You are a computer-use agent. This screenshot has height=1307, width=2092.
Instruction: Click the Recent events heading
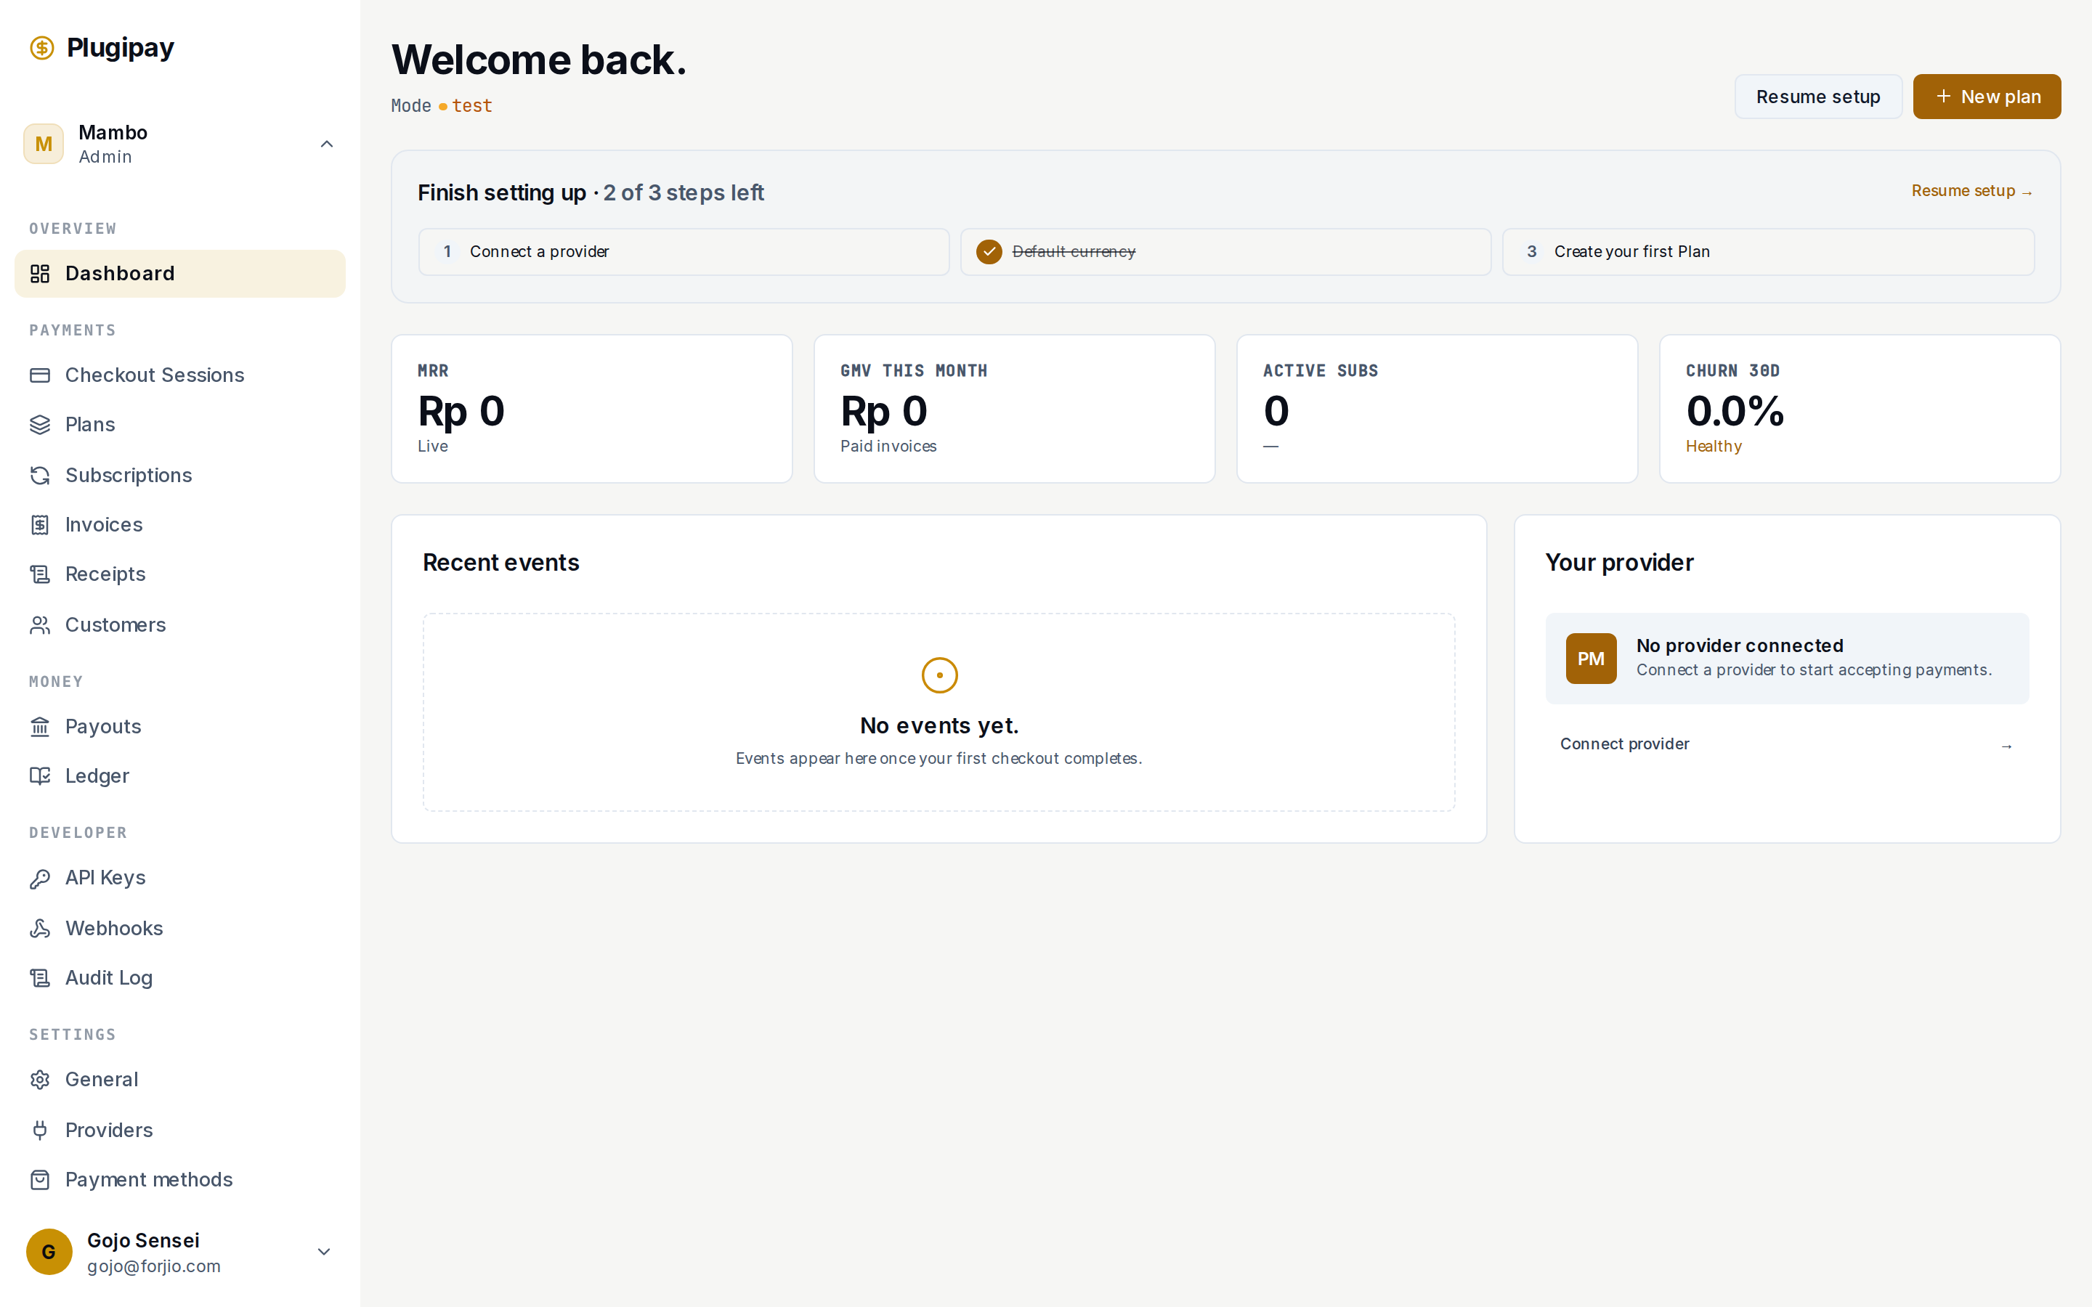pyautogui.click(x=500, y=563)
